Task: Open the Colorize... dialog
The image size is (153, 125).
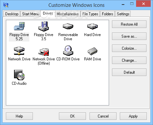Action: point(129,48)
